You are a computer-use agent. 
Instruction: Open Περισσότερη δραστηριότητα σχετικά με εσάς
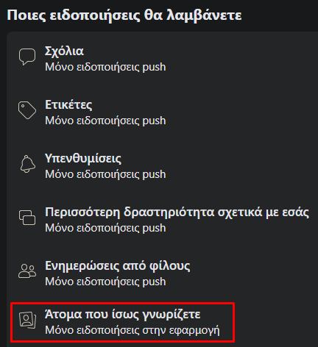[163, 220]
